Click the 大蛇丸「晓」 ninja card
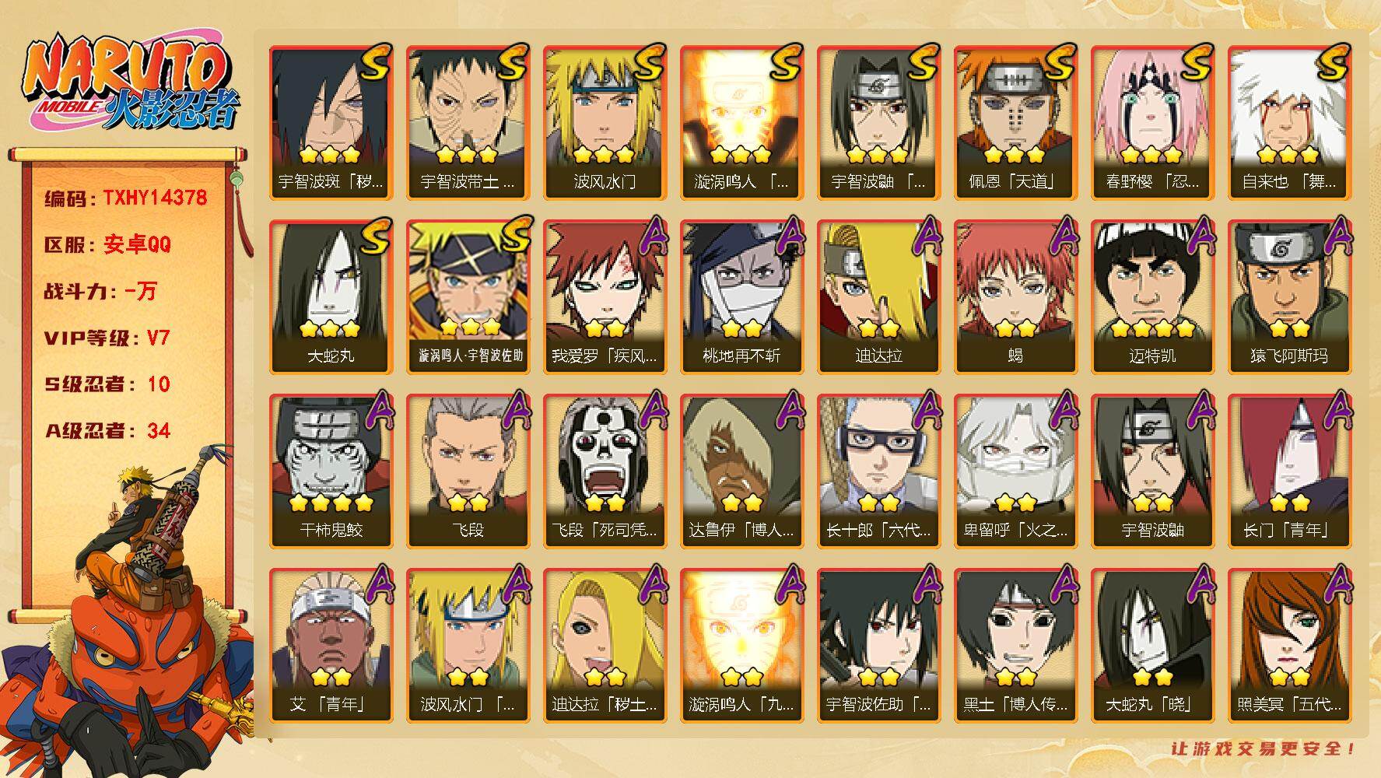Screen dimensions: 1381x778 pos(1152,645)
